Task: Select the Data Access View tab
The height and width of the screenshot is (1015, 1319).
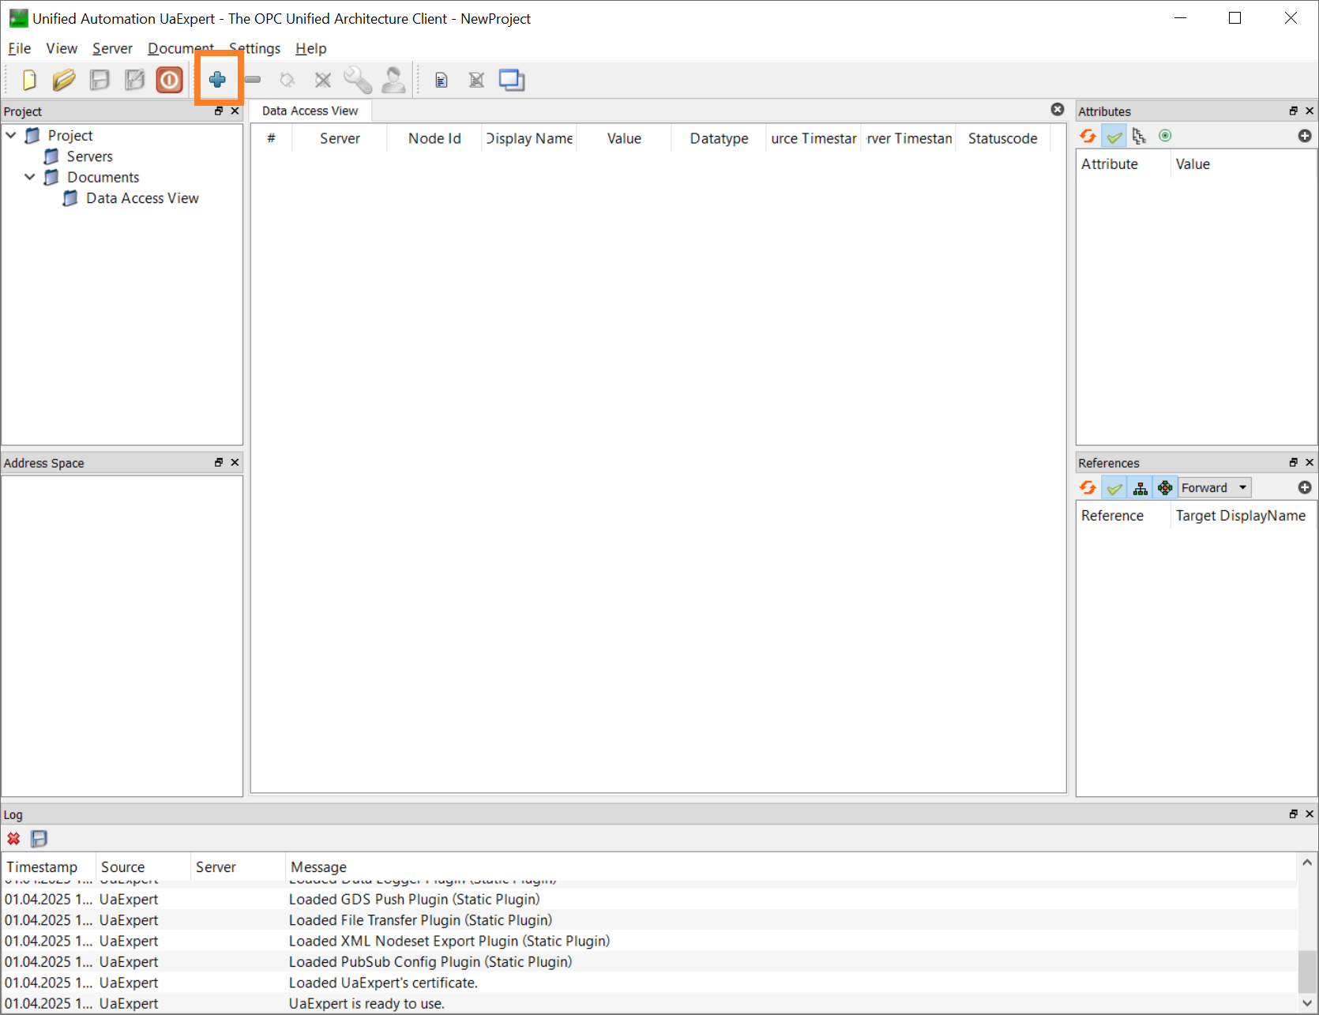Action: (x=310, y=111)
